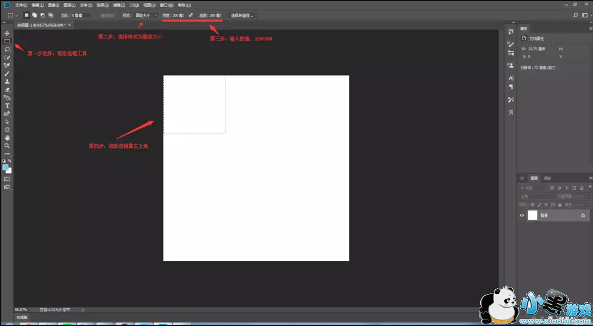Click the lock icon on 背景 layer
Viewport: 593px width, 326px height.
pyautogui.click(x=583, y=216)
